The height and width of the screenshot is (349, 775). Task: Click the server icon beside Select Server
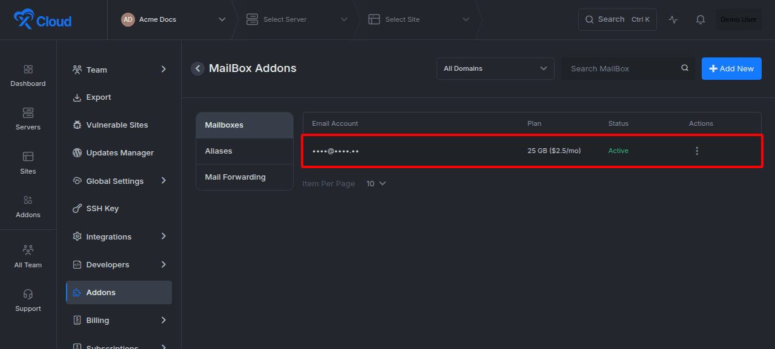(252, 19)
